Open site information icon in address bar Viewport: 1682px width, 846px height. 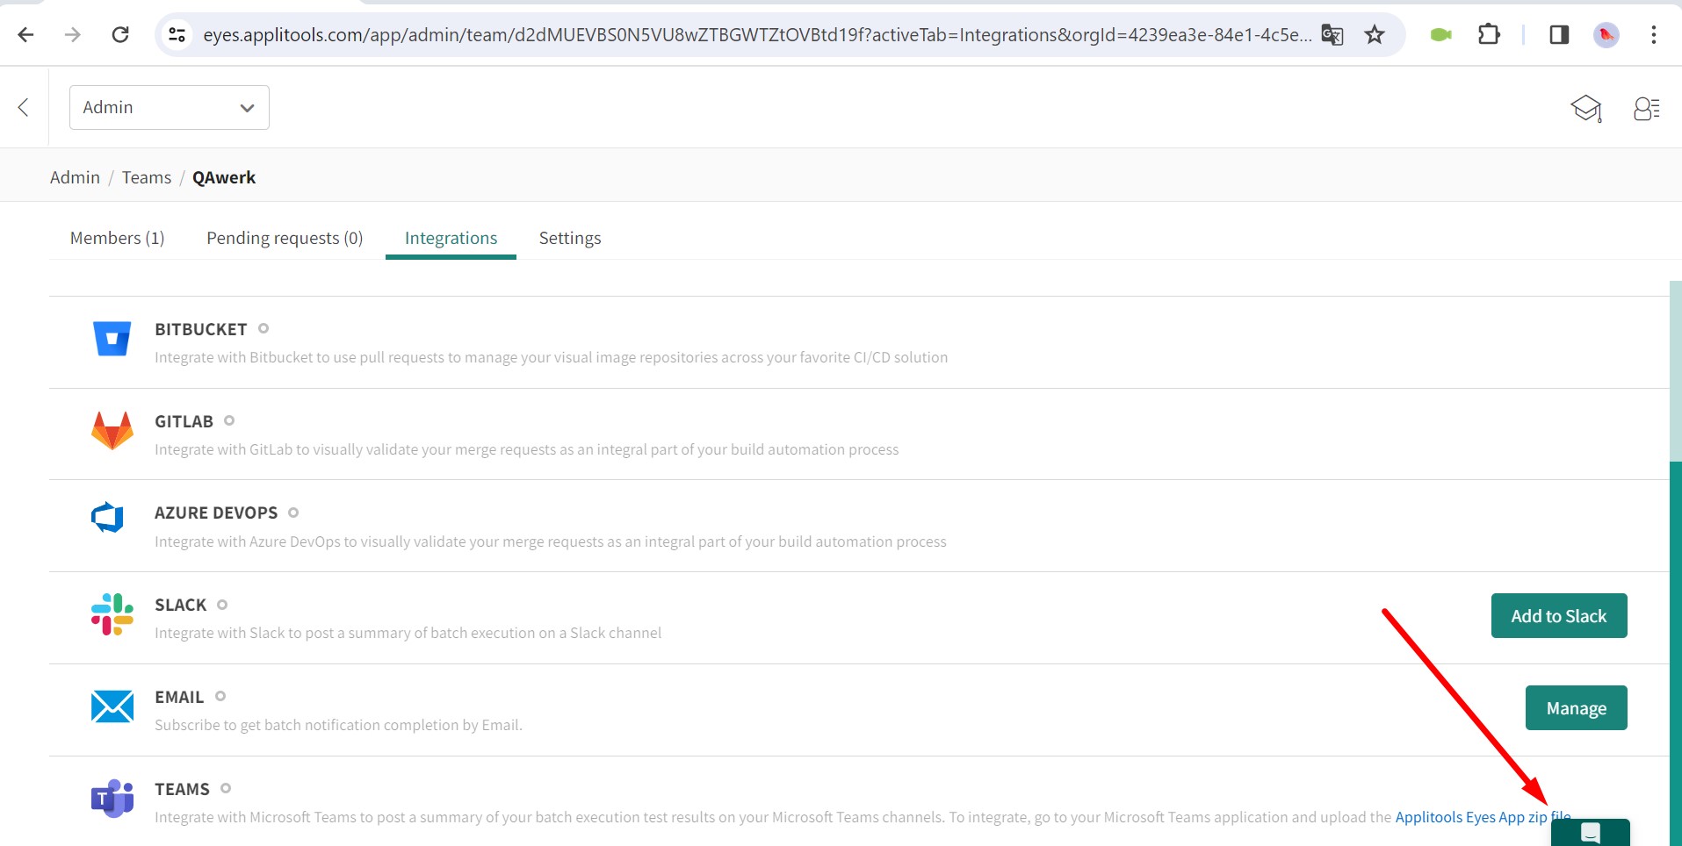[x=177, y=34]
